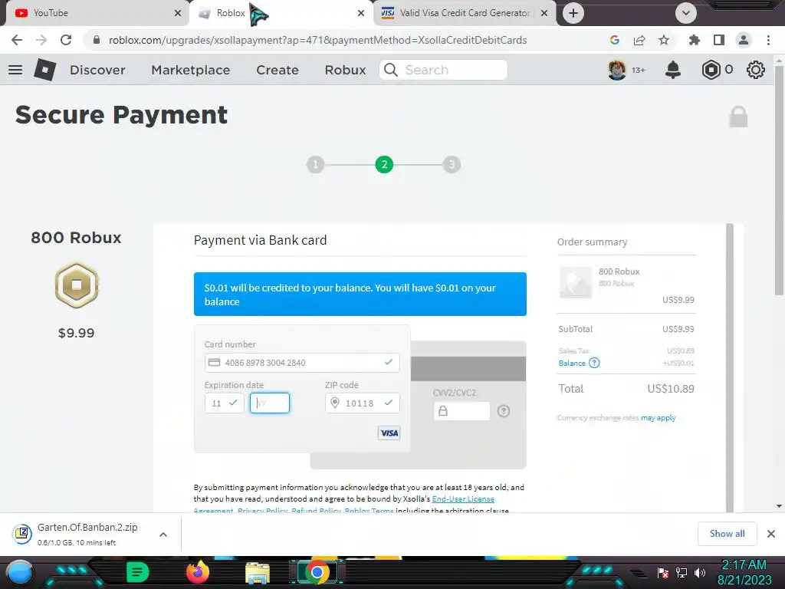Click the Google icon in address bar
785x589 pixels.
pos(614,40)
